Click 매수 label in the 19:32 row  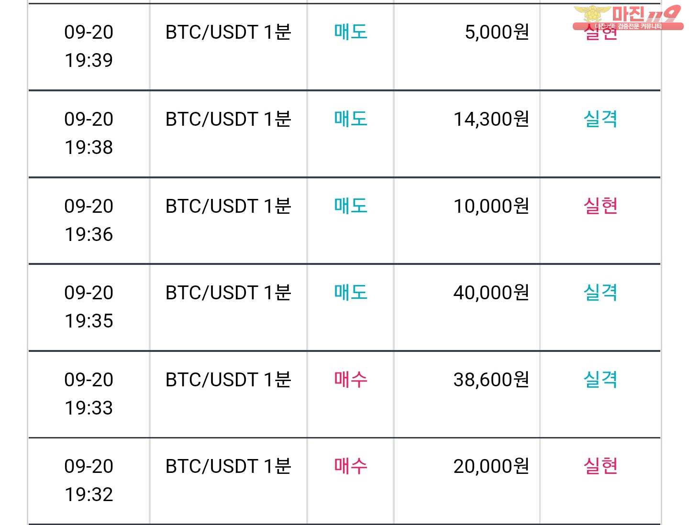coord(351,466)
